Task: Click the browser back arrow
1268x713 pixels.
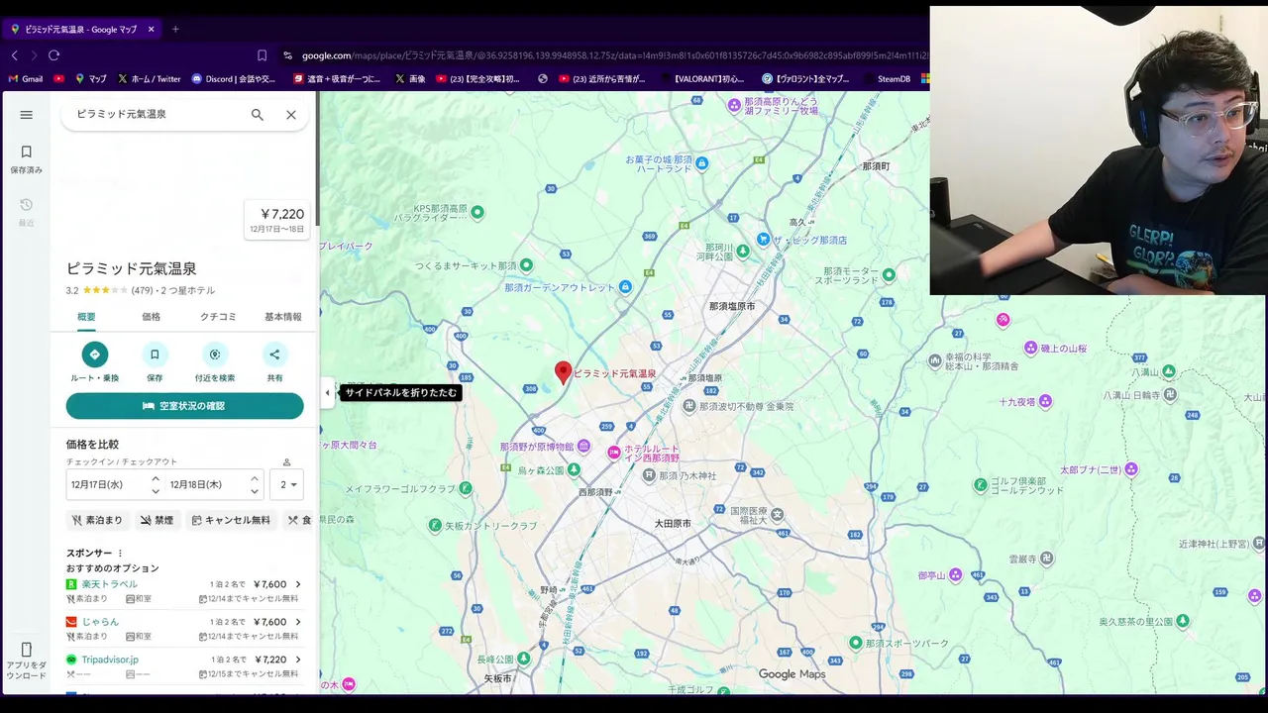Action: point(15,55)
